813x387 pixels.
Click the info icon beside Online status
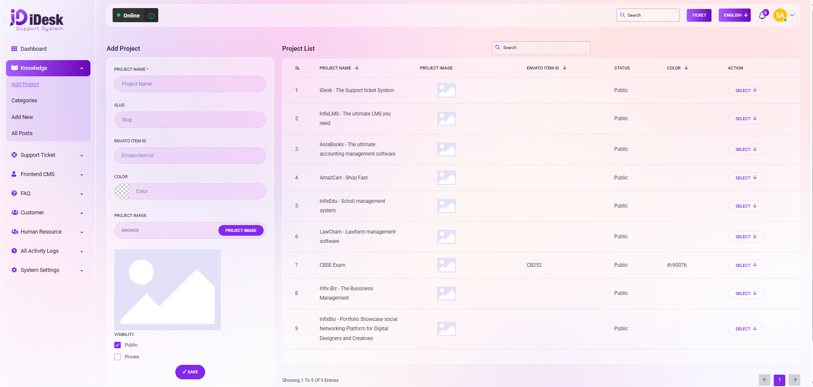[151, 16]
